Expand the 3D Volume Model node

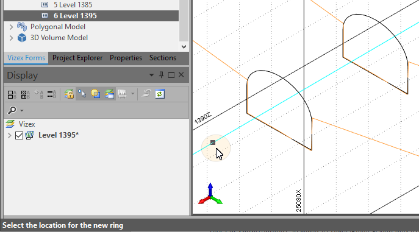[11, 38]
